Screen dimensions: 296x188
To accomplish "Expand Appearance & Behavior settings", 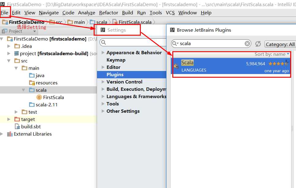I will (x=103, y=53).
